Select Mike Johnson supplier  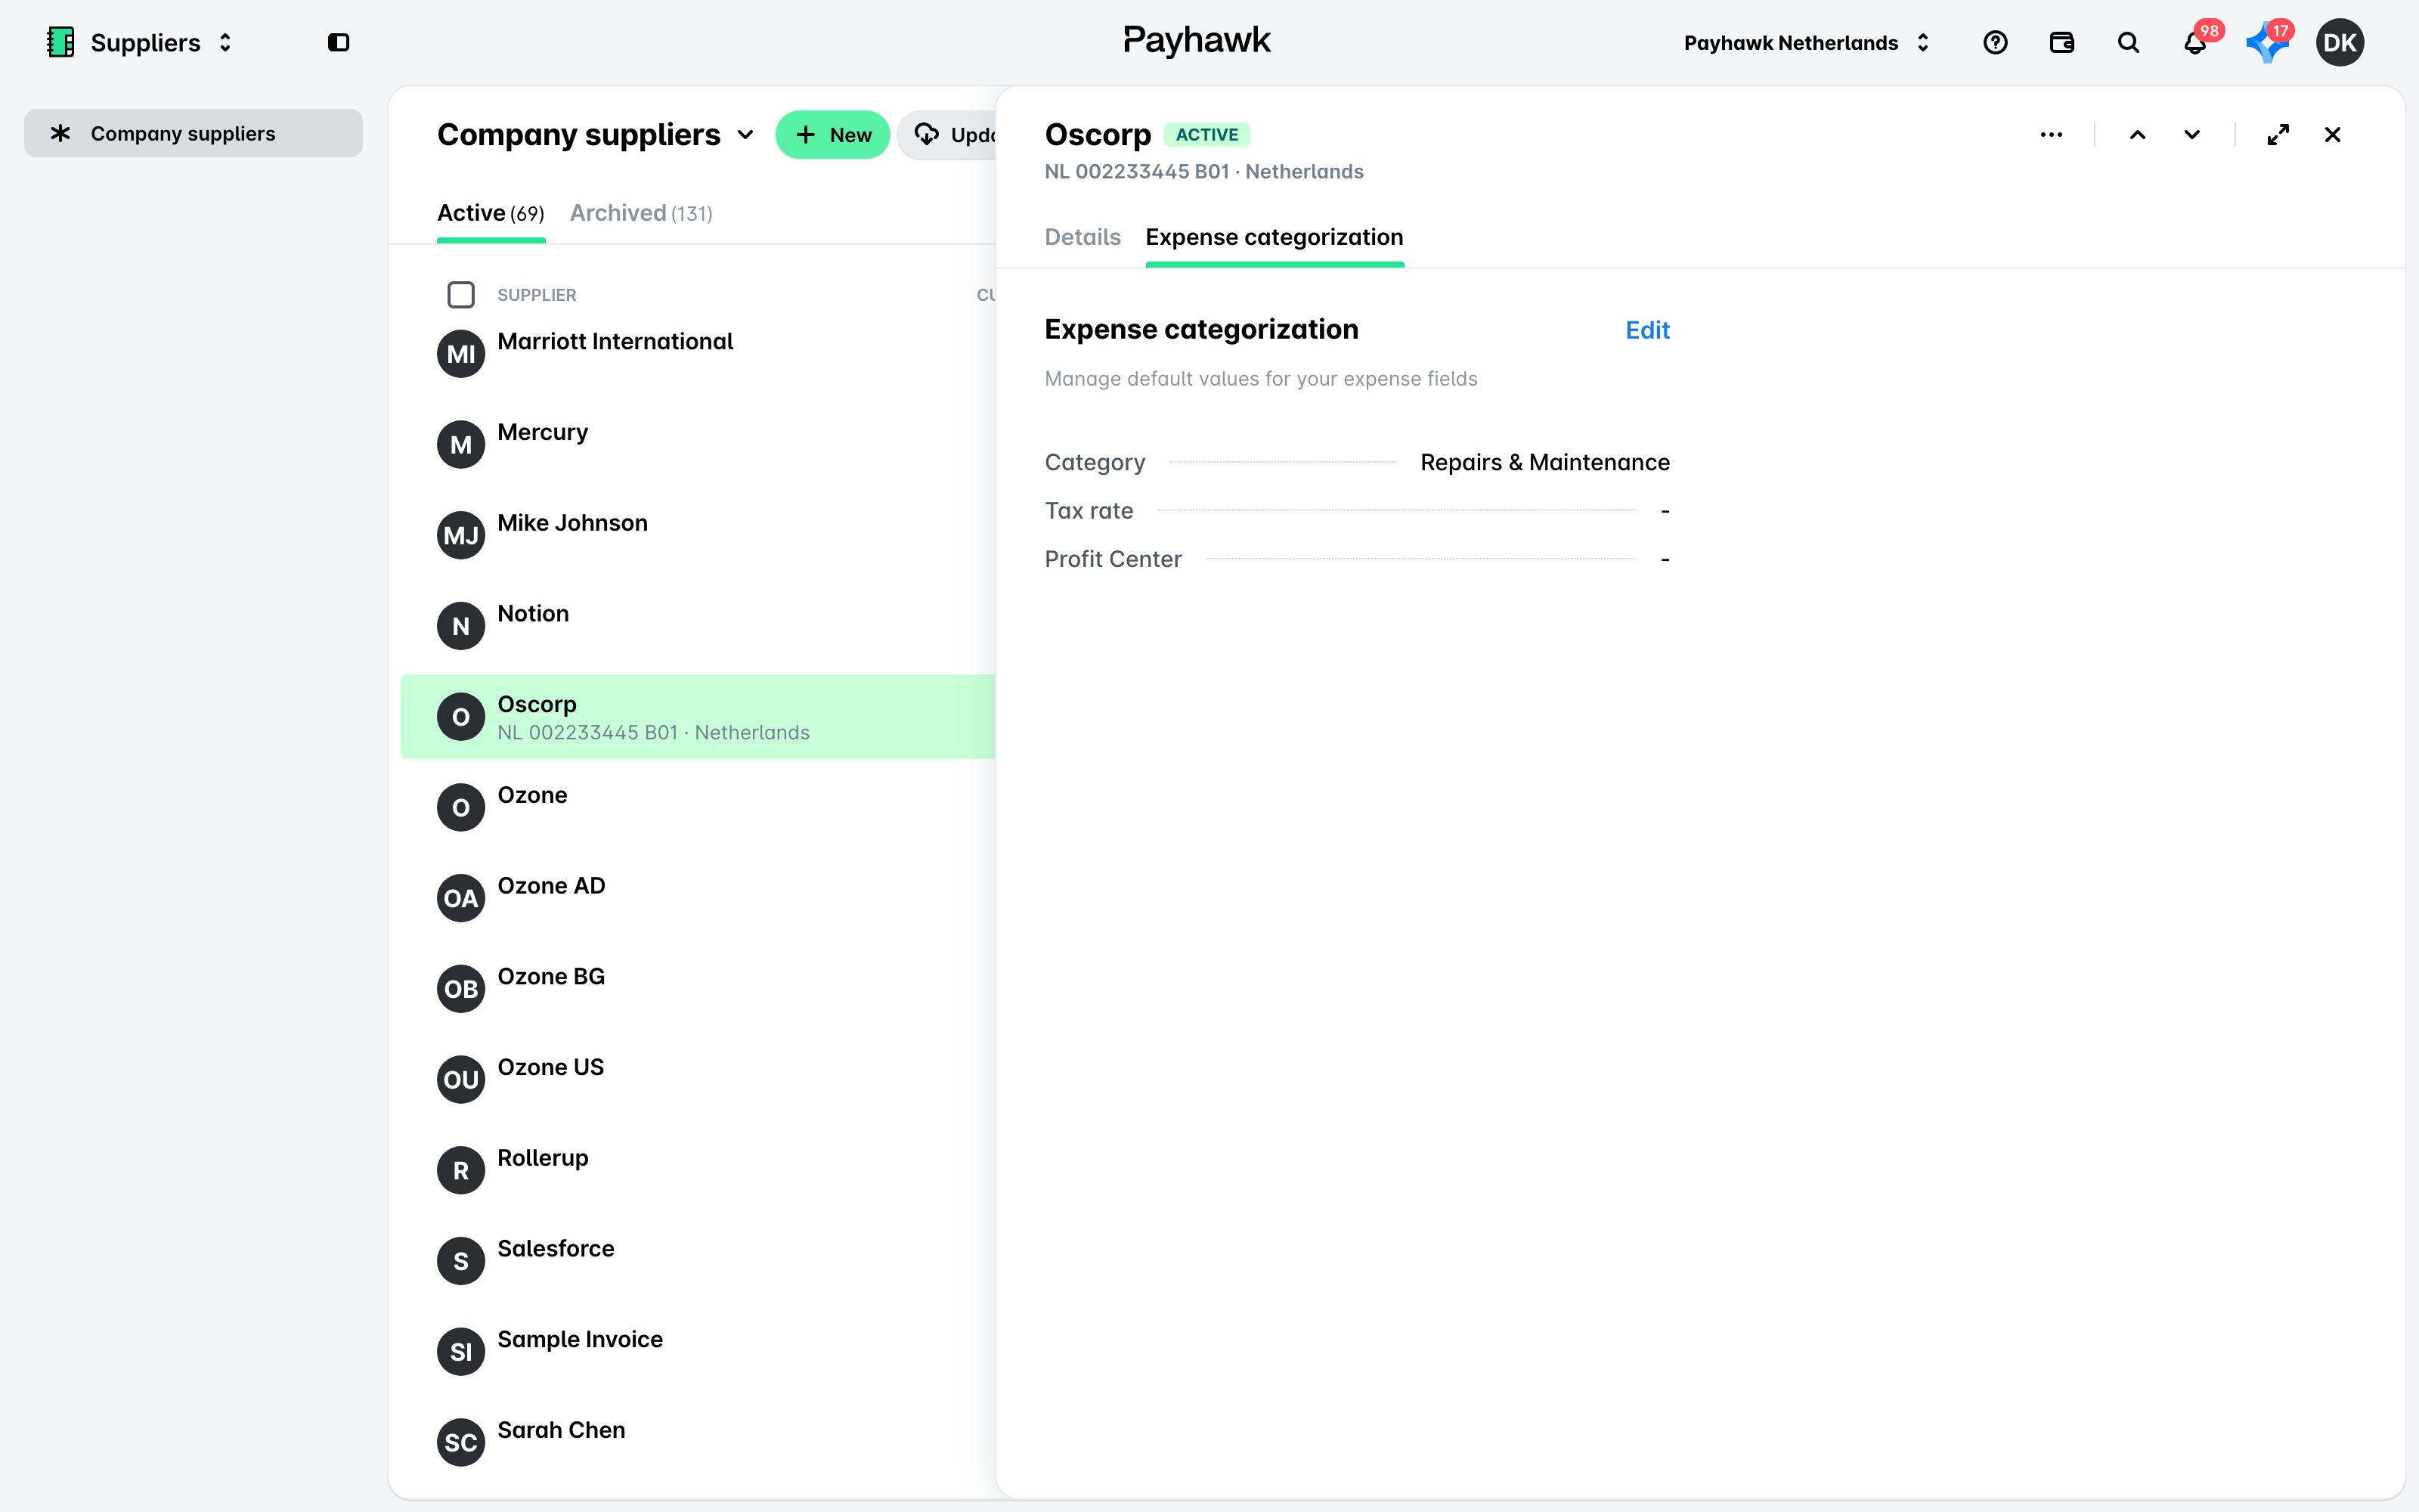698,535
